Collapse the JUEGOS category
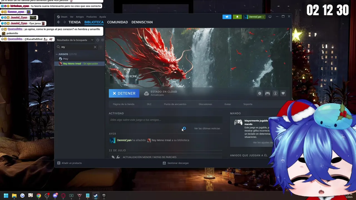Image resolution: width=356 pixels, height=200 pixels. [x=57, y=54]
